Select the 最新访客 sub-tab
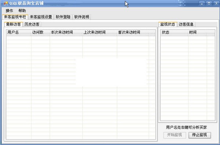220x145 pixels. (14, 24)
